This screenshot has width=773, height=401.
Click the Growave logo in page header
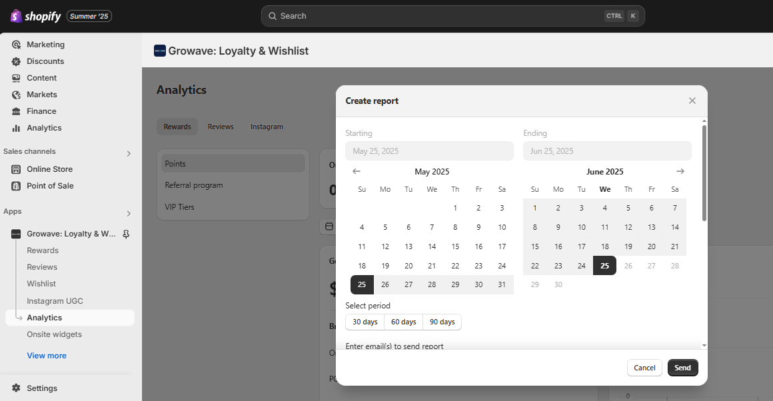pos(160,51)
